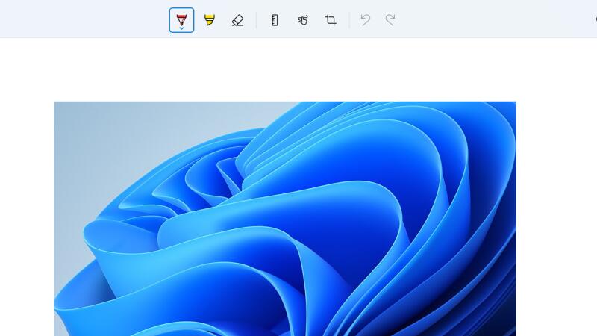Select the Ballpoint pen tool
Image resolution: width=597 pixels, height=336 pixels.
[181, 19]
